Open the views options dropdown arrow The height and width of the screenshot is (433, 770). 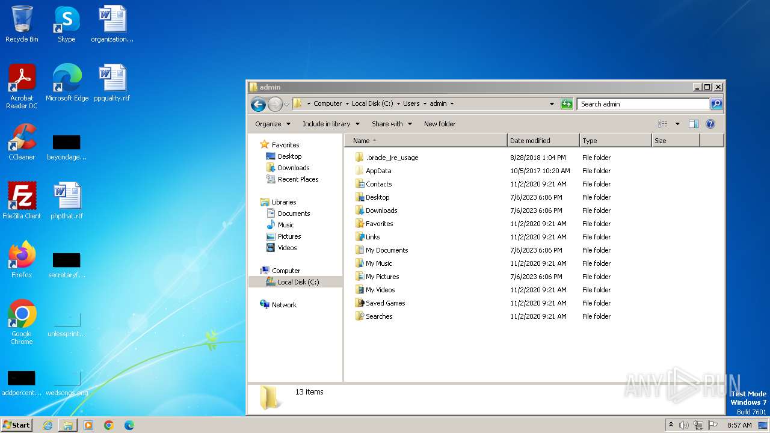[677, 124]
